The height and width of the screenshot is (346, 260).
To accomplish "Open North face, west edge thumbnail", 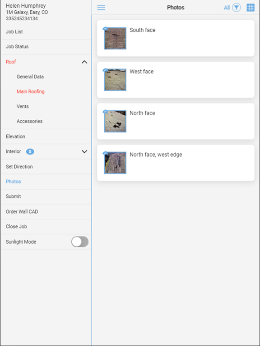I will click(115, 163).
